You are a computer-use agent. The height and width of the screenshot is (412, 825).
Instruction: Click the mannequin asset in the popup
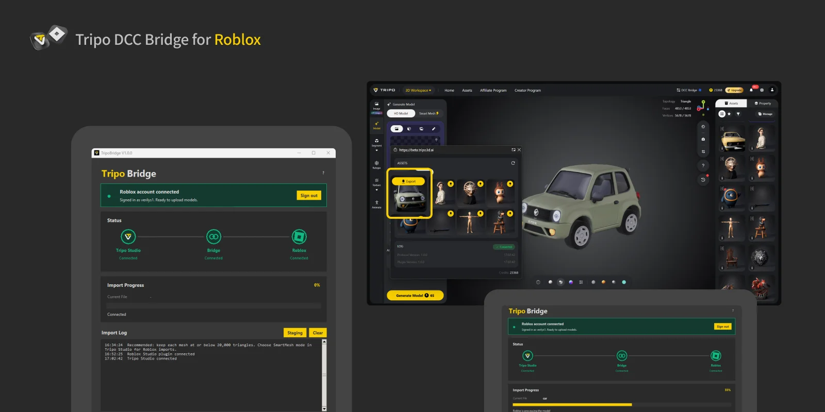coord(470,222)
